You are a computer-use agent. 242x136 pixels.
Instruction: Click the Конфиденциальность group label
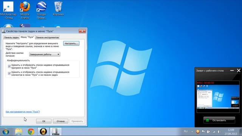[19, 60]
